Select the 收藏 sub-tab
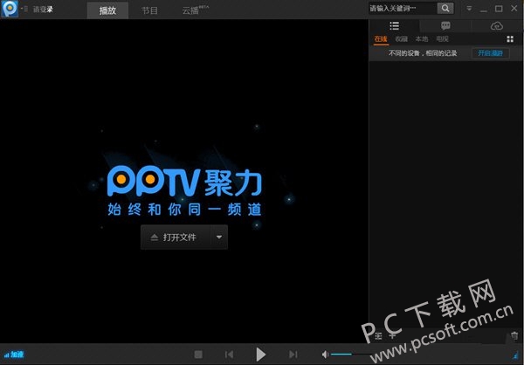 402,39
